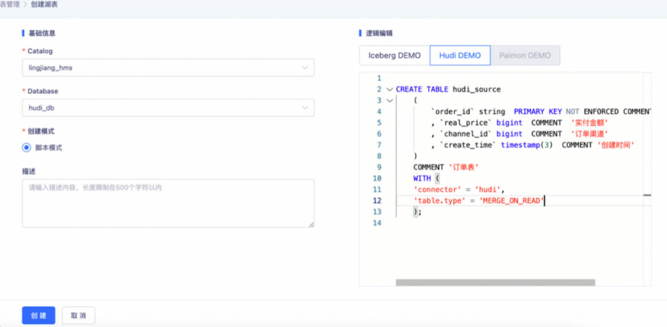
Task: Click the 基础信息 section heading
Action: (x=42, y=33)
